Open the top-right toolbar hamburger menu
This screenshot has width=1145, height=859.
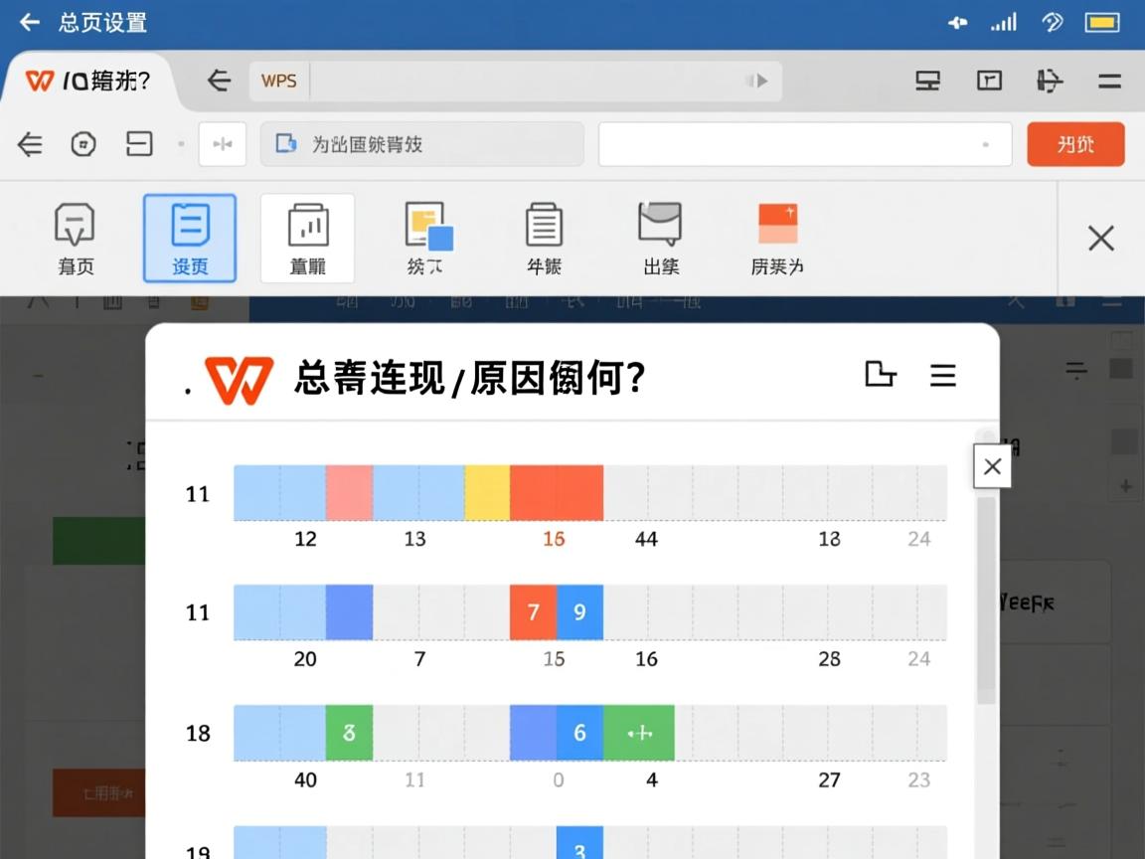(x=1109, y=81)
